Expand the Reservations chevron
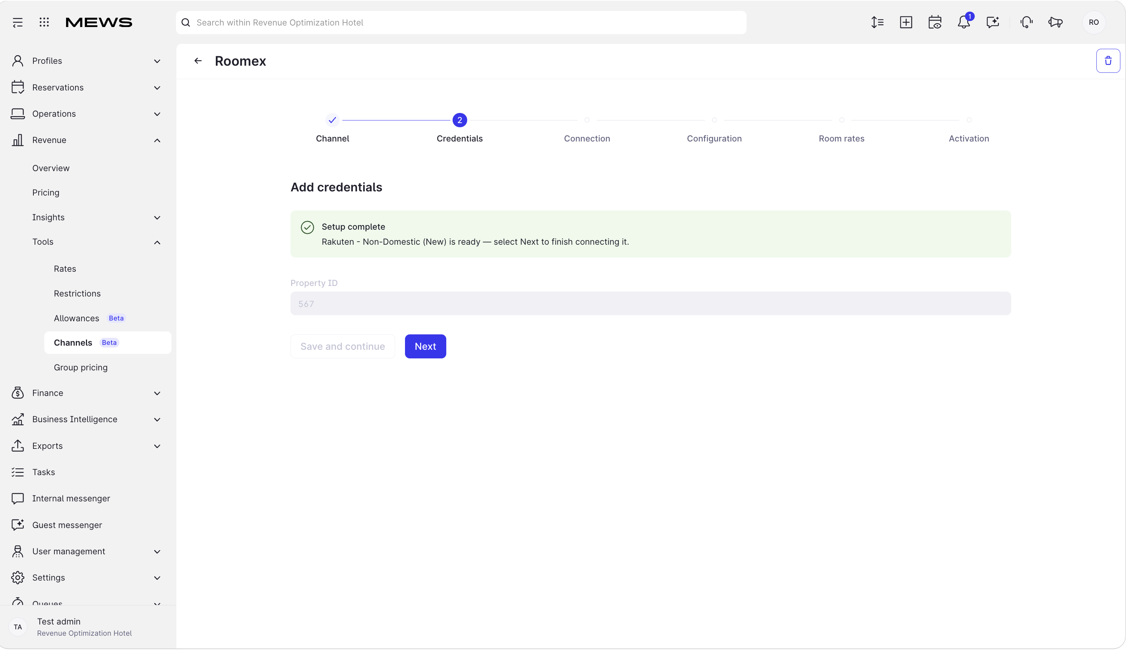Image resolution: width=1126 pixels, height=650 pixels. [x=157, y=87]
